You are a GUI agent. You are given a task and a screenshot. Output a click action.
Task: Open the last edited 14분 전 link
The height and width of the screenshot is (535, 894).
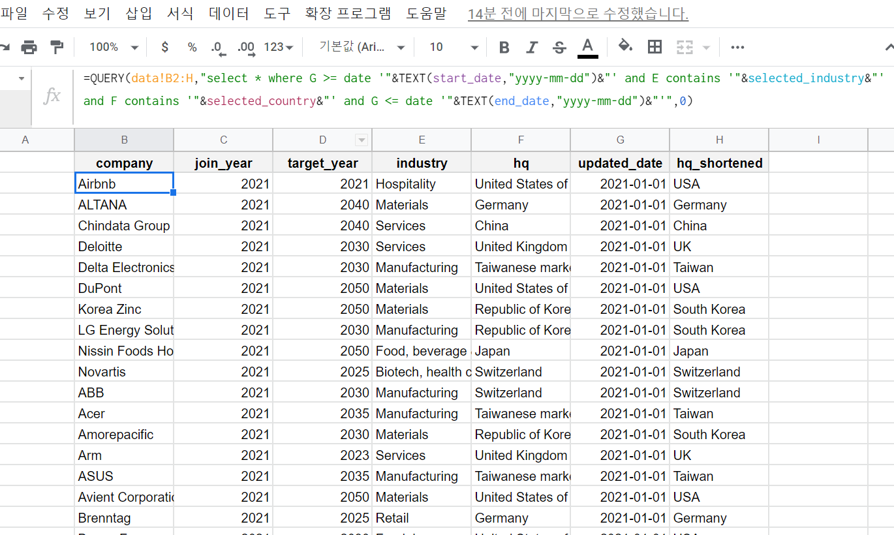[578, 14]
